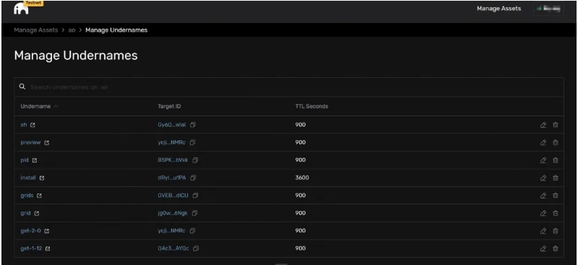Open the sh undername link

[24, 125]
